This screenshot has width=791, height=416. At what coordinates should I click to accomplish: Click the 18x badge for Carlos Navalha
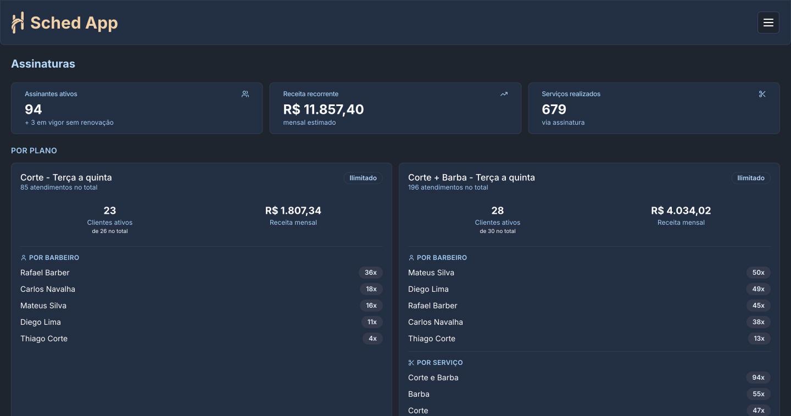371,289
